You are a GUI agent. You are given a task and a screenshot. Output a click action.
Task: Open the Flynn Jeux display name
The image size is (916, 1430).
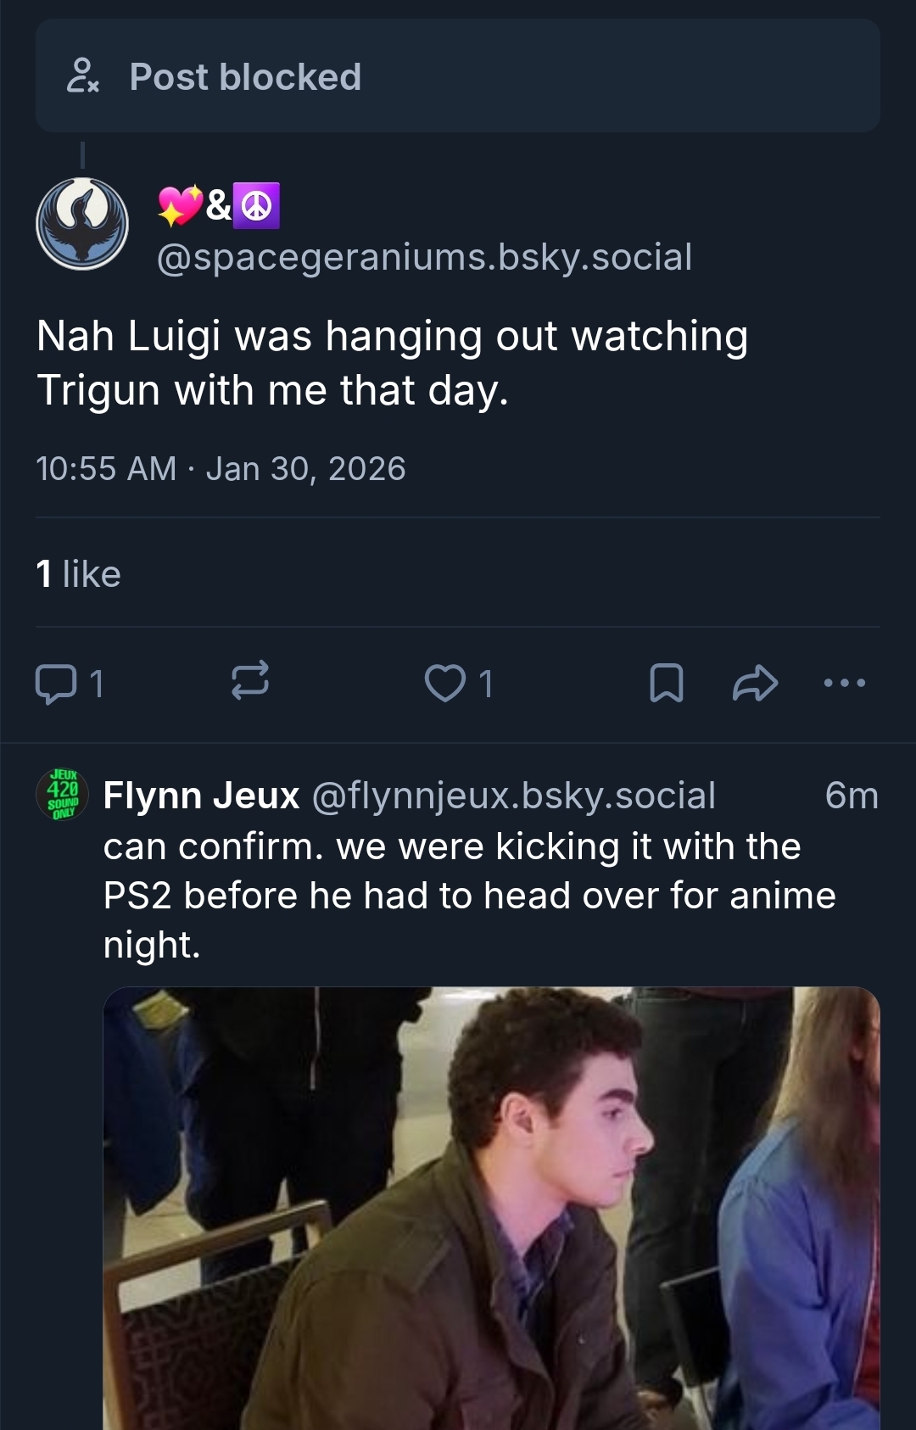click(201, 796)
